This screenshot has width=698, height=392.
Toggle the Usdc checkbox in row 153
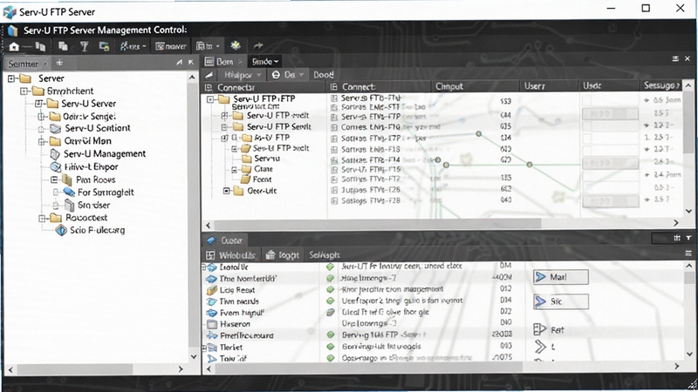click(x=587, y=101)
